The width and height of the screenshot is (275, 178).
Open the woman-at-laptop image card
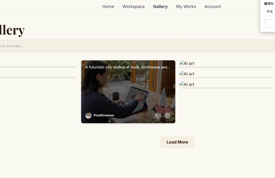click(128, 92)
